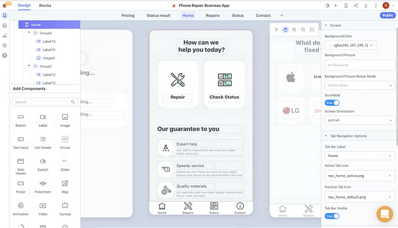Collapse the Group3 tree node
Viewport: 398px width, 228px height.
(29, 33)
